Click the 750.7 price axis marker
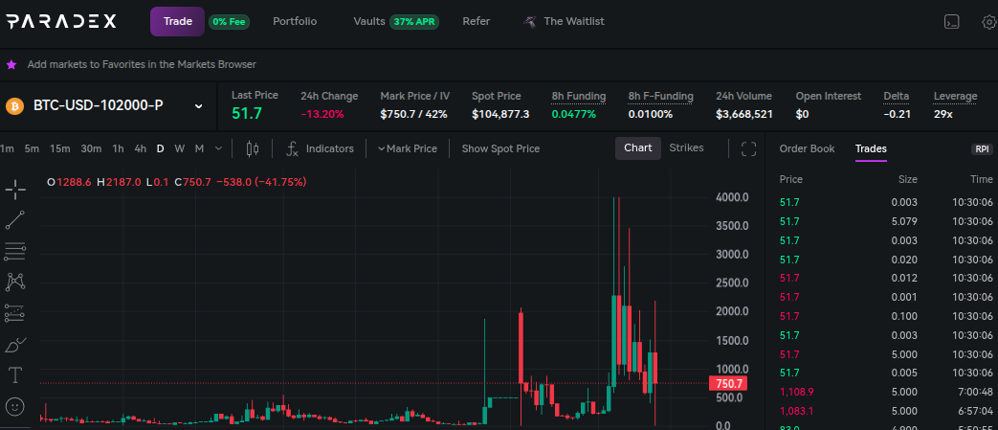The image size is (998, 430). (x=728, y=383)
